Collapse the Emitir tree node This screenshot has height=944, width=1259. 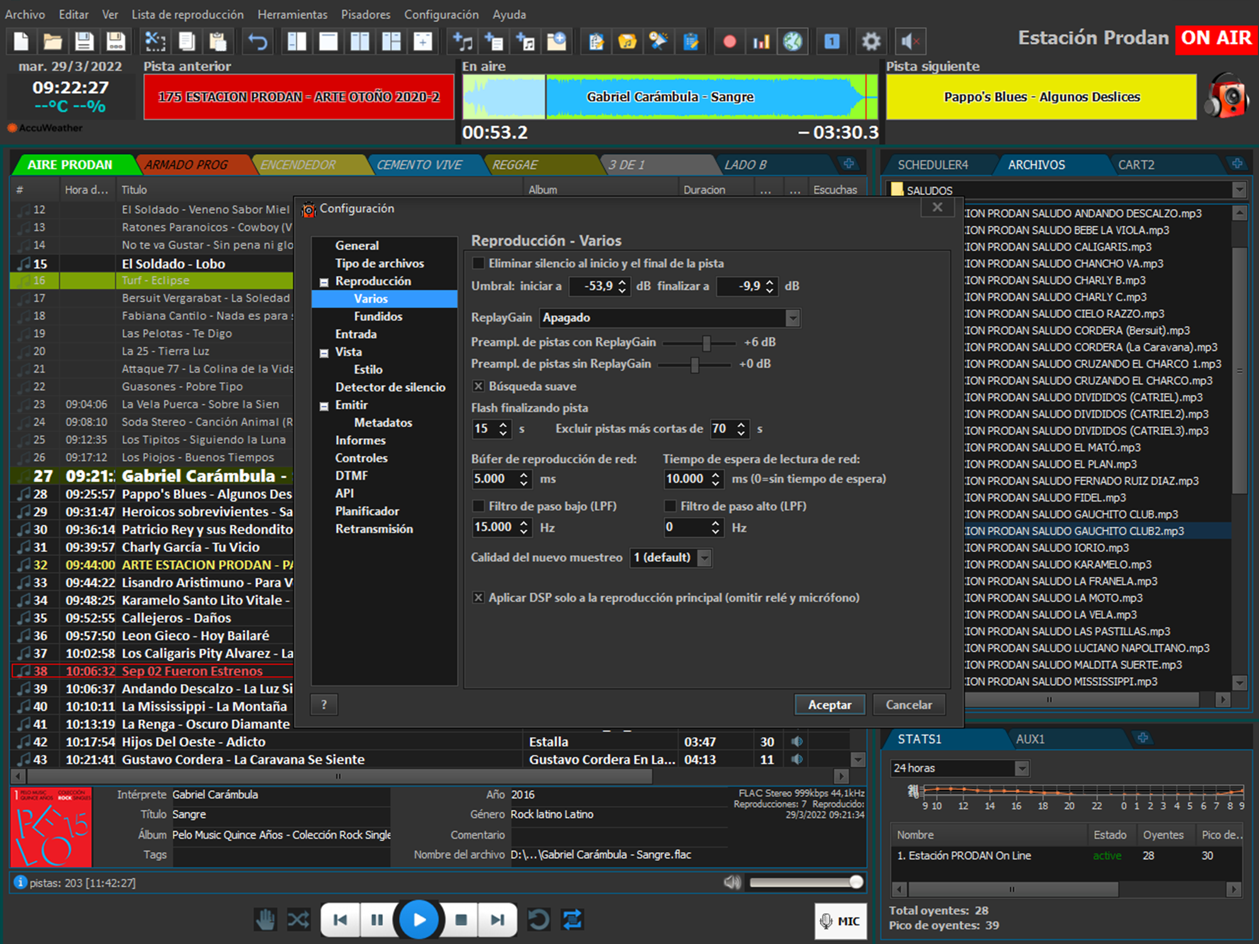click(x=324, y=406)
